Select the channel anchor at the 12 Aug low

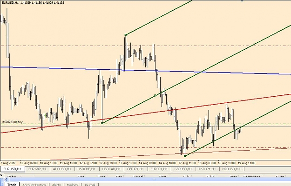(102, 123)
